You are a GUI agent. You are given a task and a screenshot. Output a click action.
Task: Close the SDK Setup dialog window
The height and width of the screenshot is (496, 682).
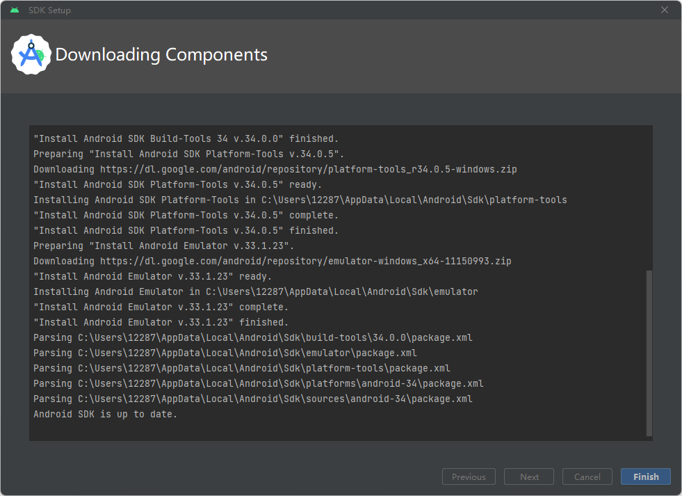tap(664, 10)
